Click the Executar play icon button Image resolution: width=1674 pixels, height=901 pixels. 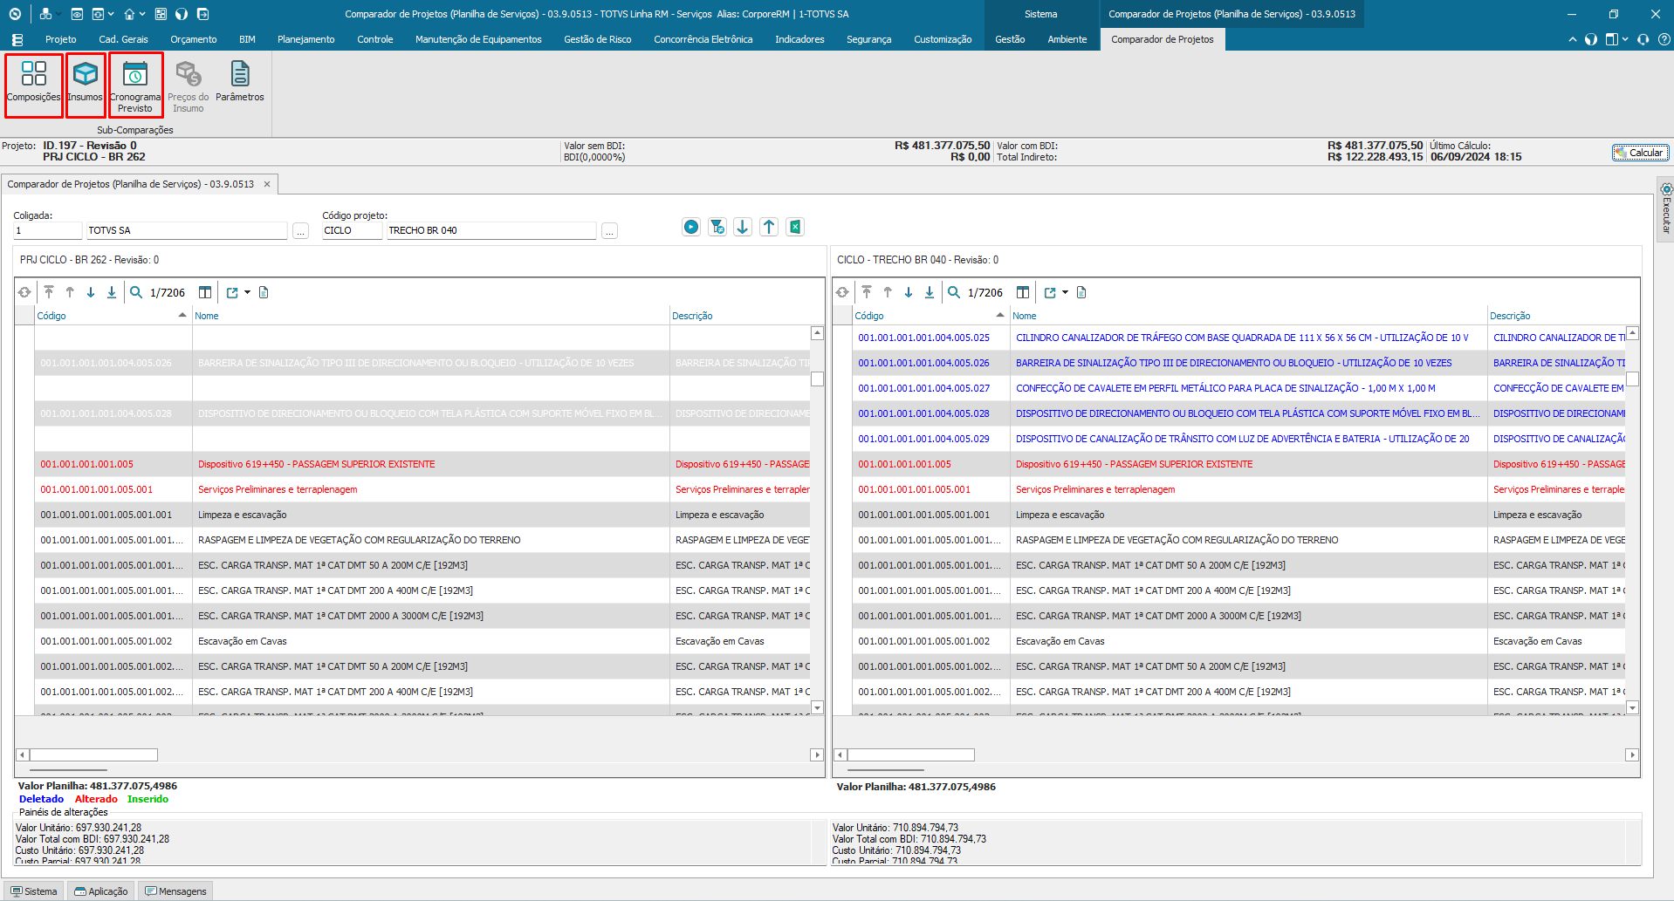691,227
